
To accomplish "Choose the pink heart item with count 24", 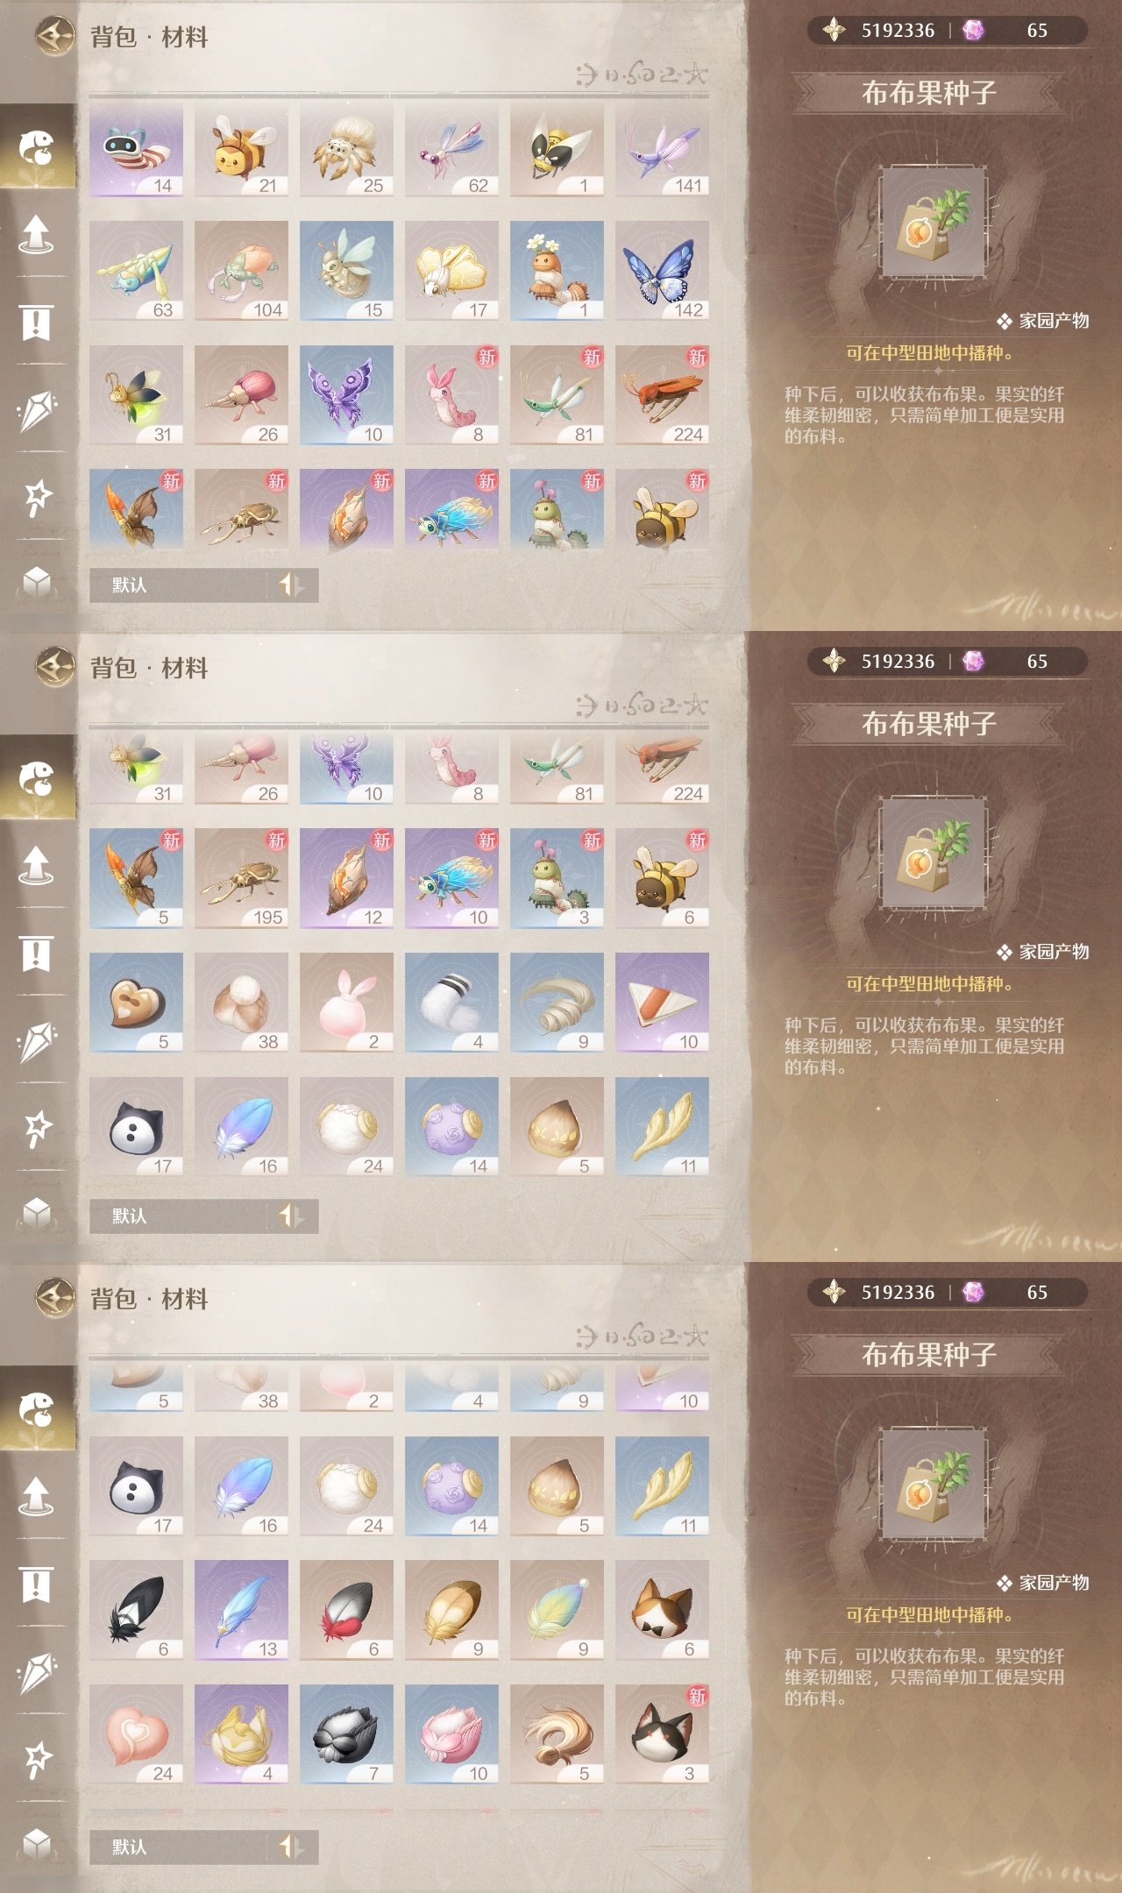I will [x=136, y=1734].
